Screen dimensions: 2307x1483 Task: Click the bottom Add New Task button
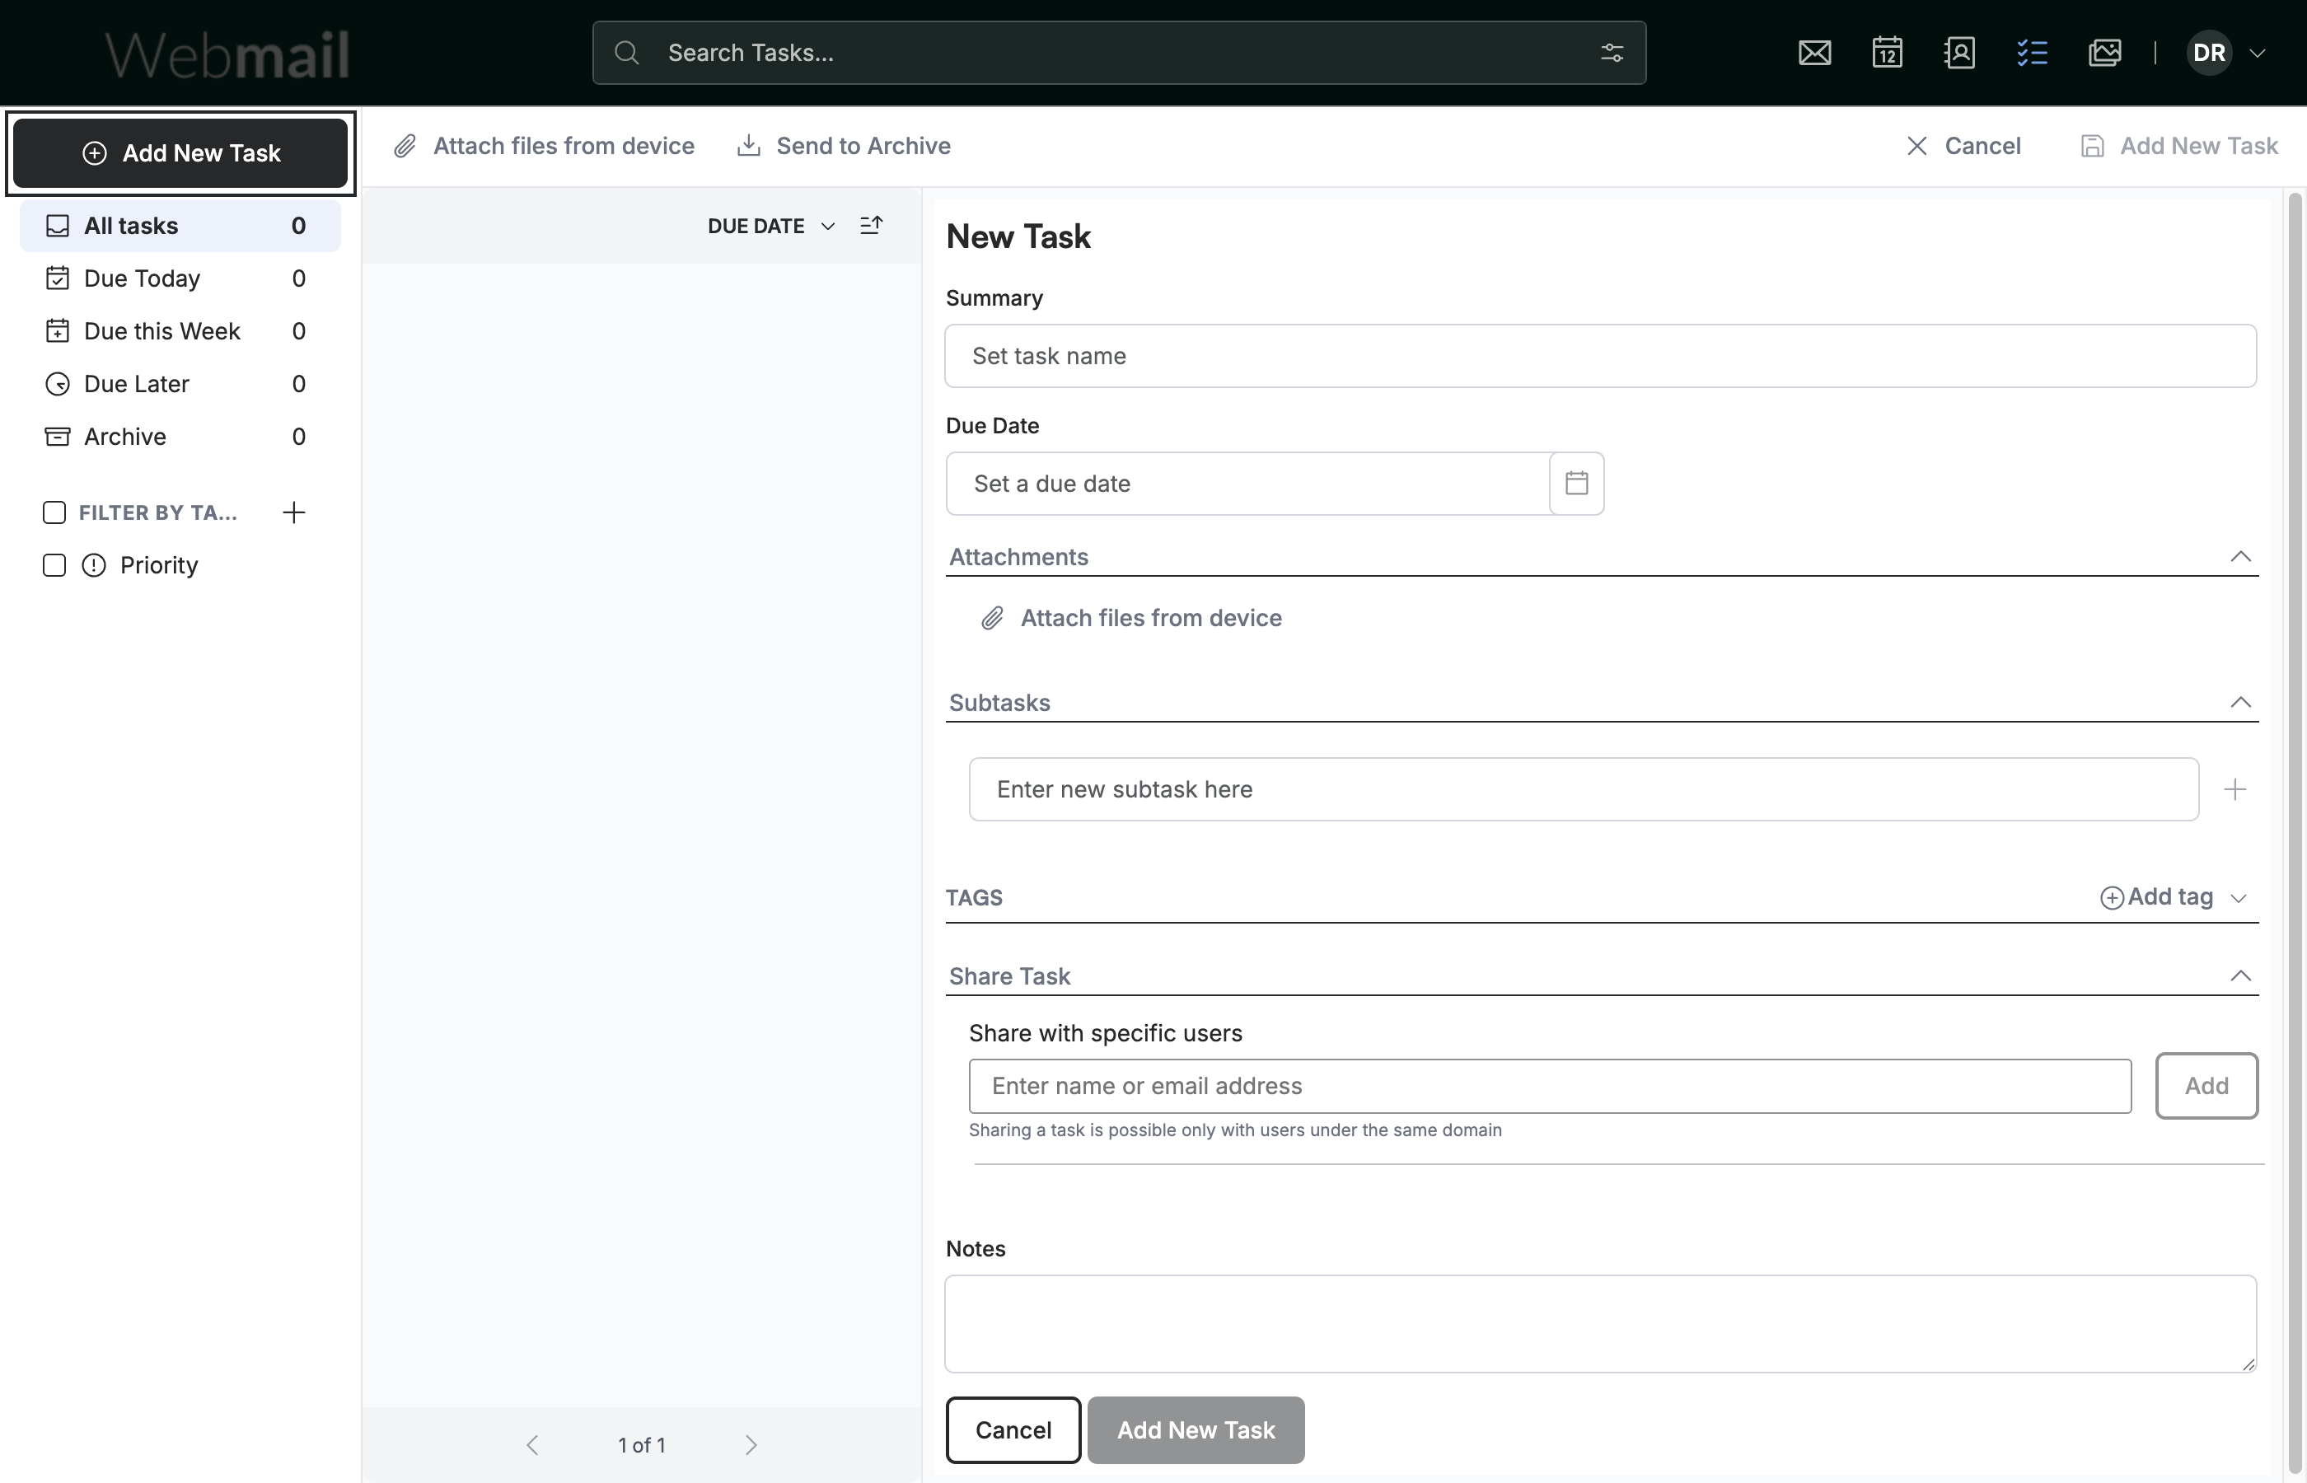pos(1196,1430)
